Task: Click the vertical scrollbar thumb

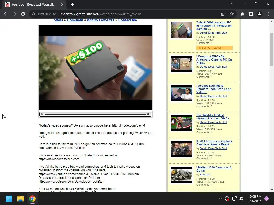Action: click(x=272, y=49)
